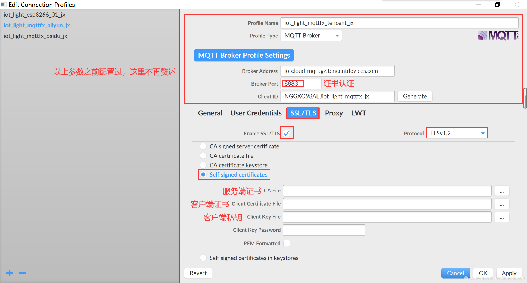Click the Apply button
This screenshot has height=283, width=527.
509,273
